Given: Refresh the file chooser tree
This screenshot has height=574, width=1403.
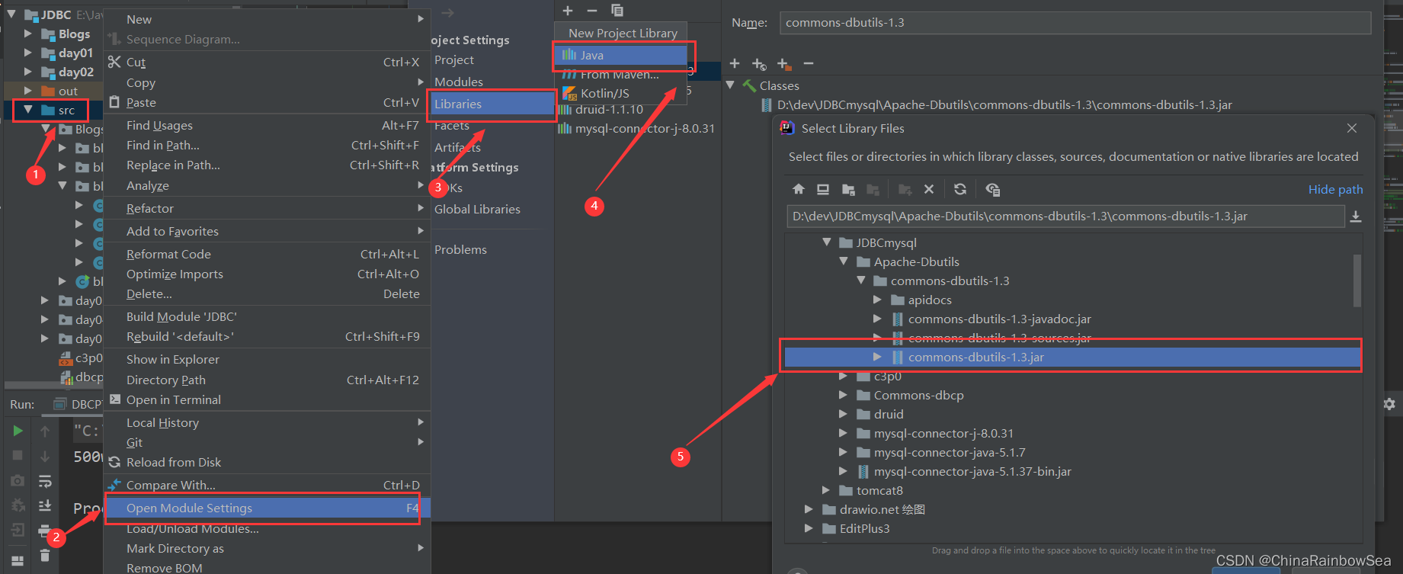Looking at the screenshot, I should click(960, 189).
